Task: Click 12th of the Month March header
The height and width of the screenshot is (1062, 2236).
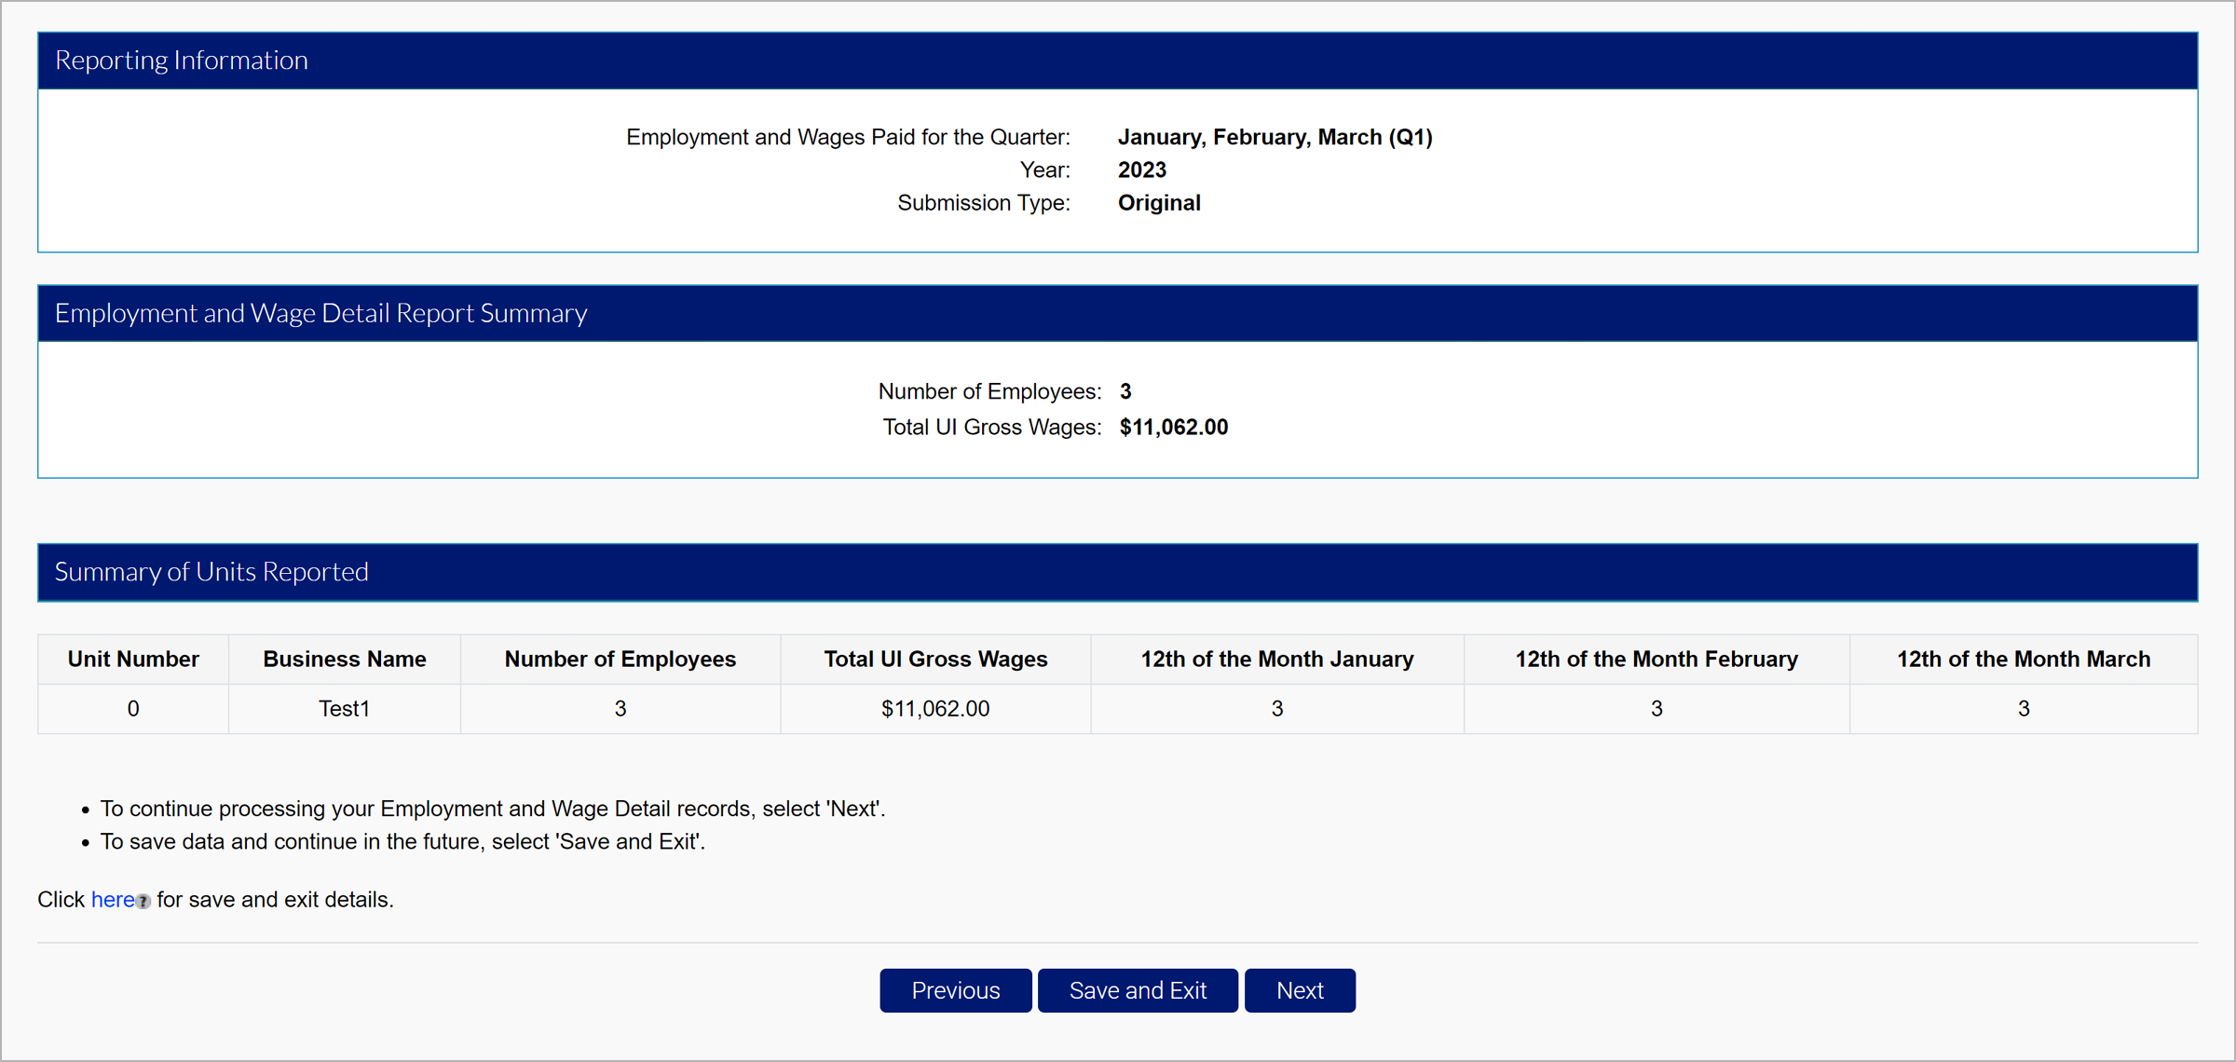Action: pyautogui.click(x=2023, y=659)
